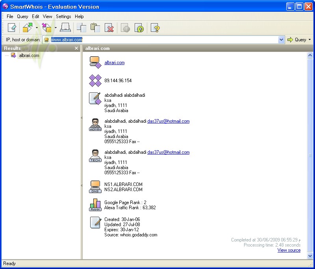Click the New Query toolbar icon
The image size is (315, 269).
click(x=11, y=28)
